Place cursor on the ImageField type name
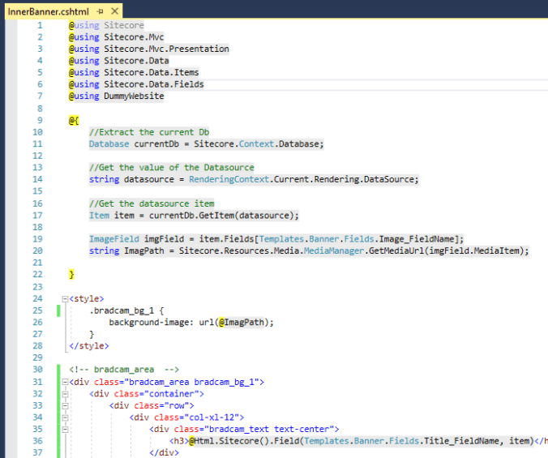Screen dimensions: 548x458 tap(114, 239)
